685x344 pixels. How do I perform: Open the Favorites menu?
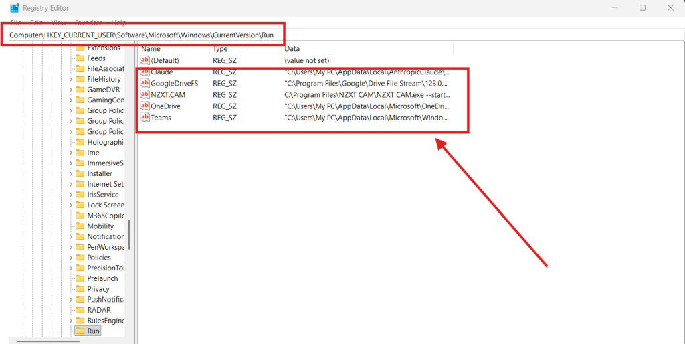89,22
